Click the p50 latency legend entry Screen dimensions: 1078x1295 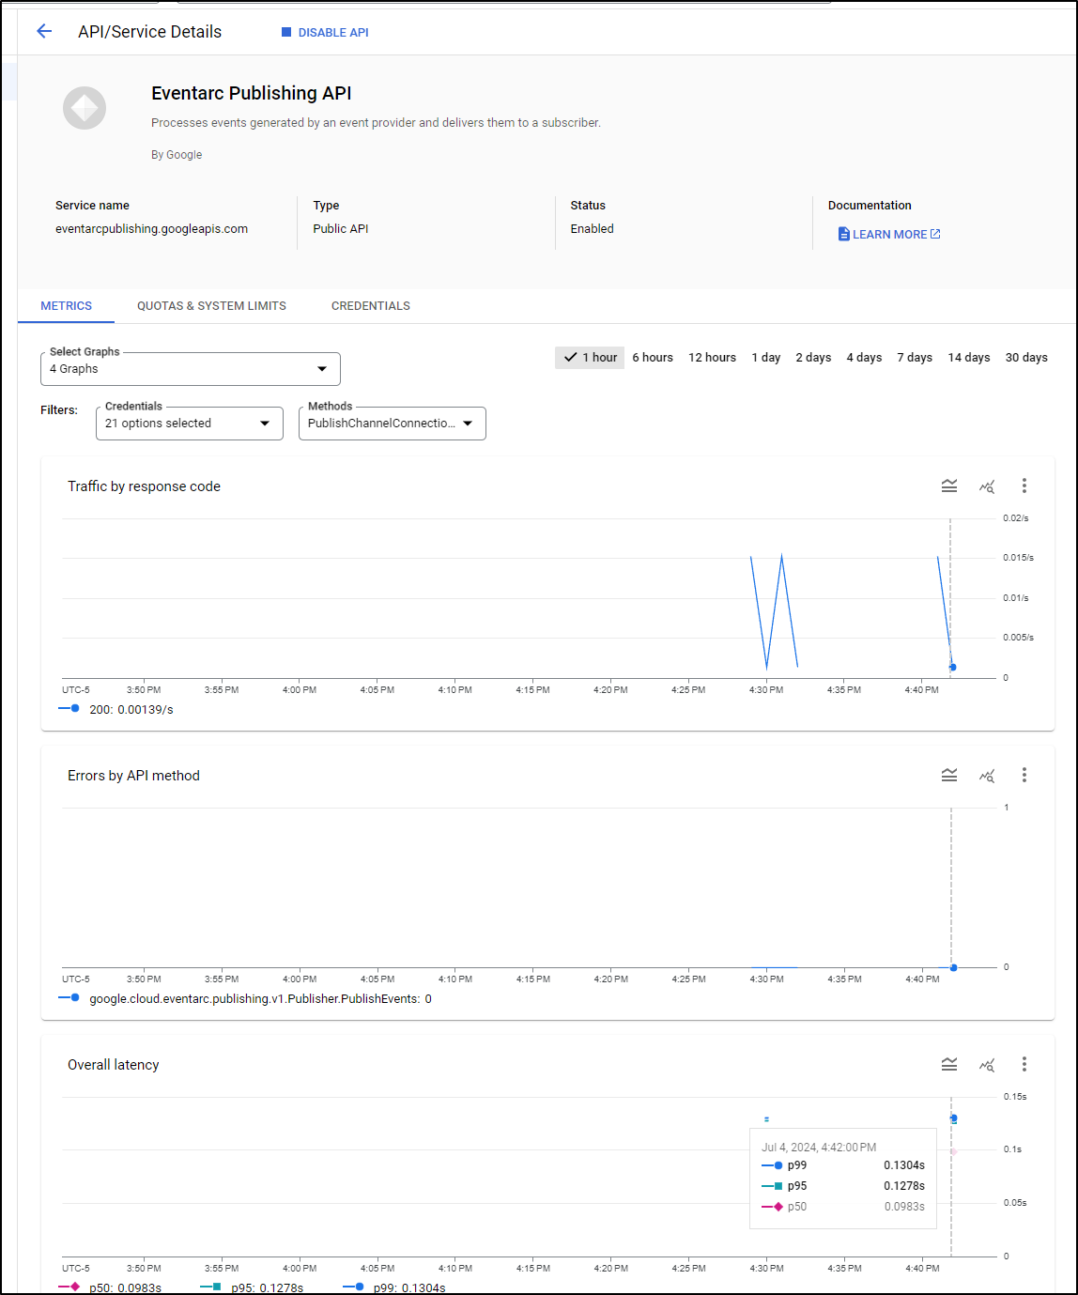click(x=110, y=1287)
